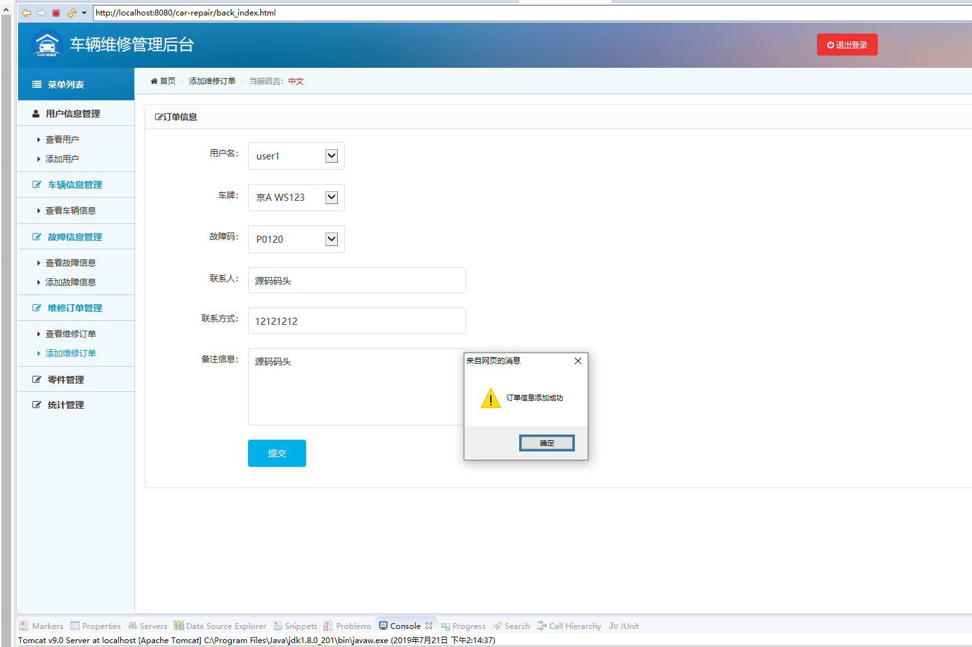972x647 pixels.
Task: Open the 车牌 dropdown showing 京A WS123
Action: [296, 198]
